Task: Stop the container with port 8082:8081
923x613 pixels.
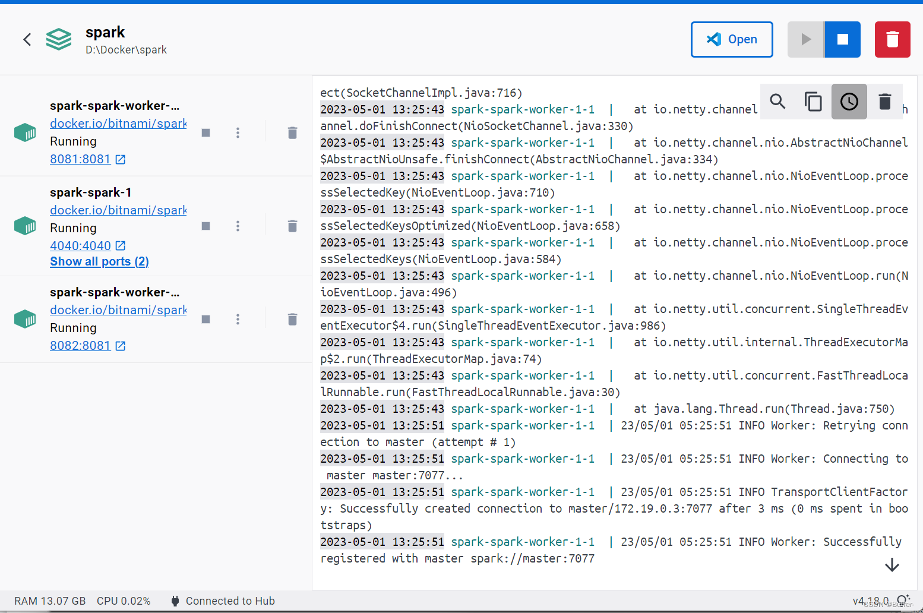Action: pyautogui.click(x=206, y=319)
